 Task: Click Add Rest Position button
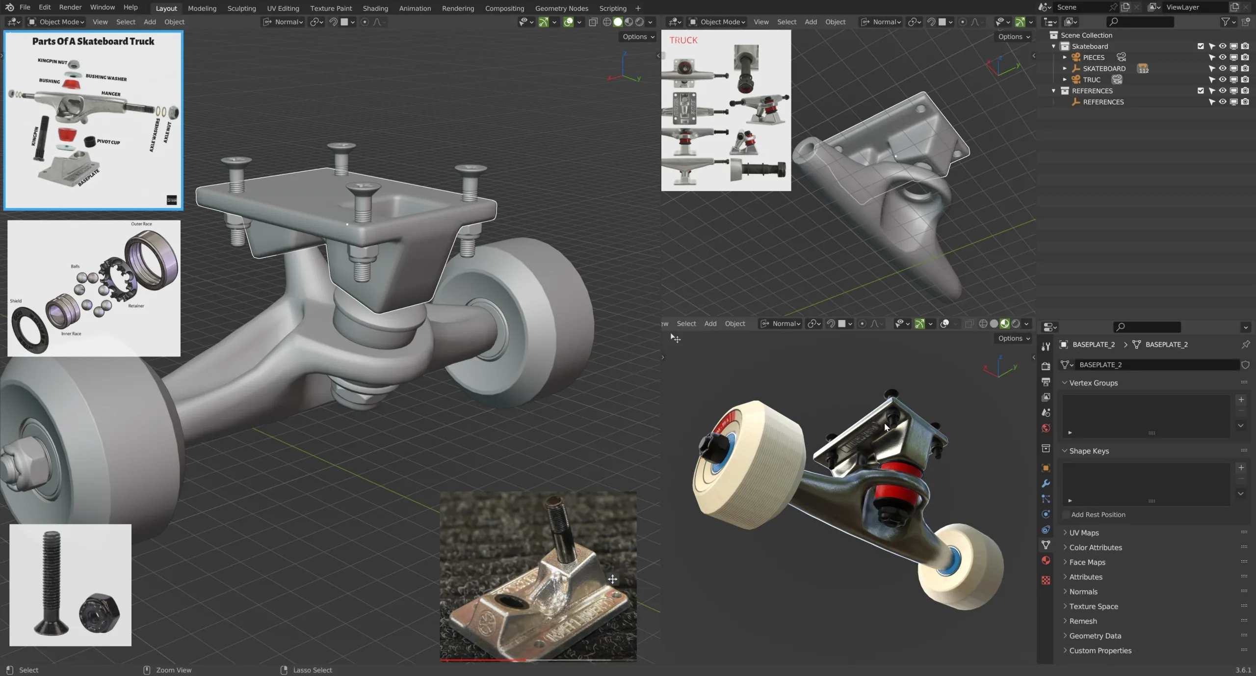[1098, 514]
